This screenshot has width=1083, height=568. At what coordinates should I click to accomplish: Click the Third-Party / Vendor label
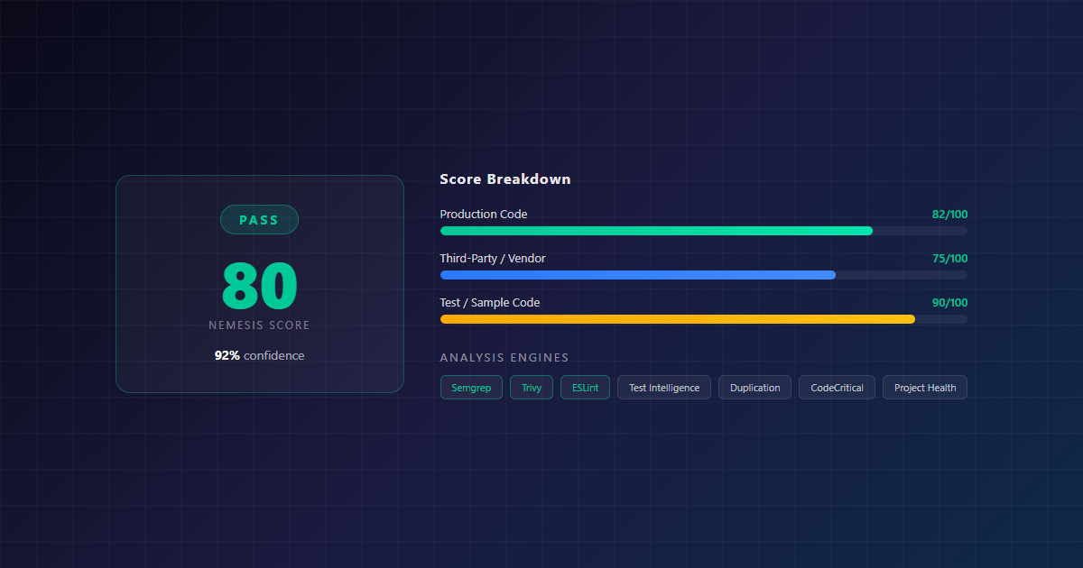pos(493,259)
